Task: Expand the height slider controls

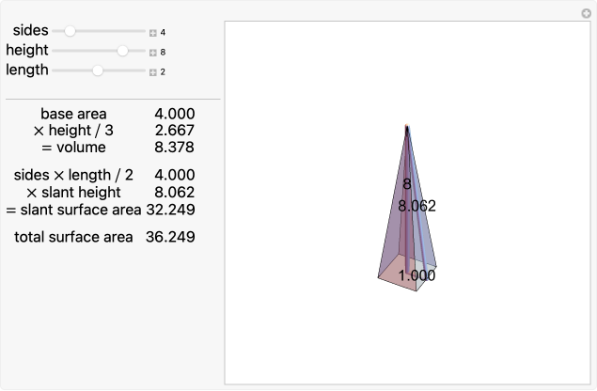Action: tap(152, 52)
